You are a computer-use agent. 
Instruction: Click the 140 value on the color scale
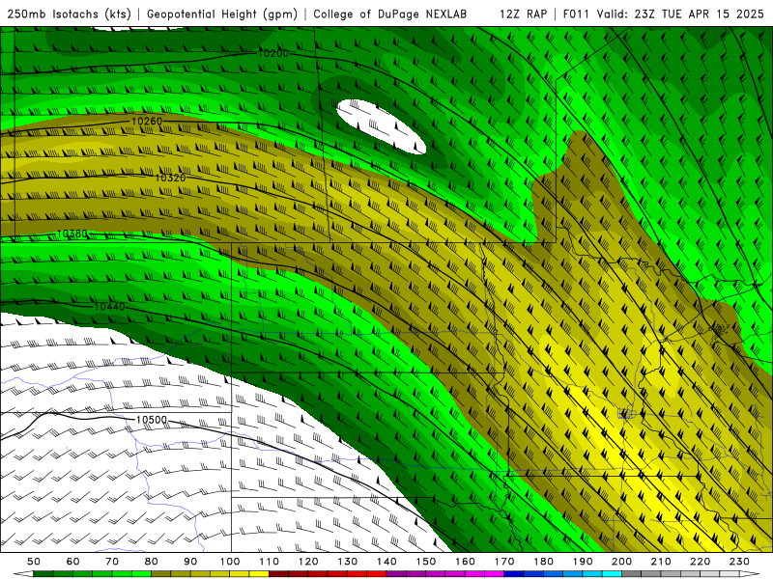coord(386,562)
